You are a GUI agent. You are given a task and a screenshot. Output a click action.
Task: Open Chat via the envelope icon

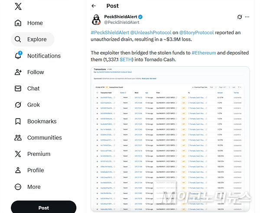(x=18, y=88)
